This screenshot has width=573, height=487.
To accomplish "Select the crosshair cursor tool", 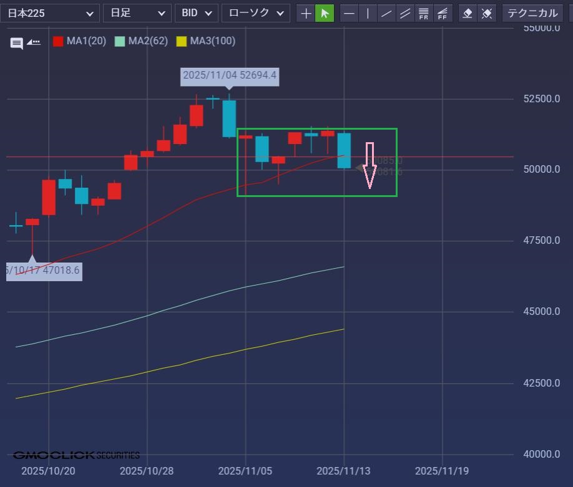I will pyautogui.click(x=306, y=13).
